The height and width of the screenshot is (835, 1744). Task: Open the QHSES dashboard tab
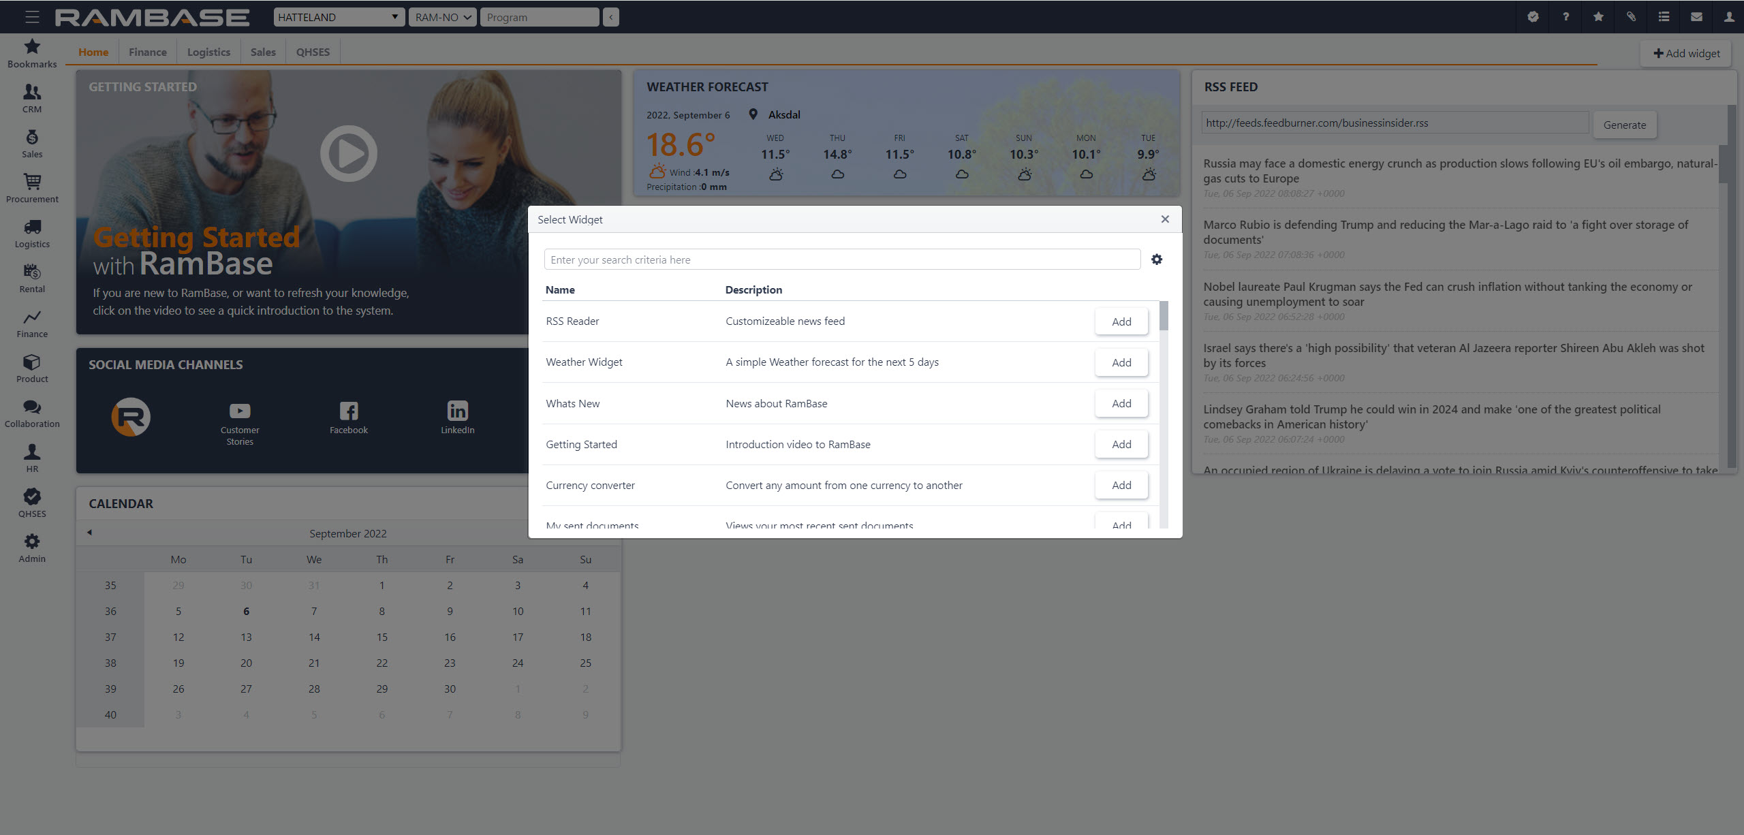313,52
